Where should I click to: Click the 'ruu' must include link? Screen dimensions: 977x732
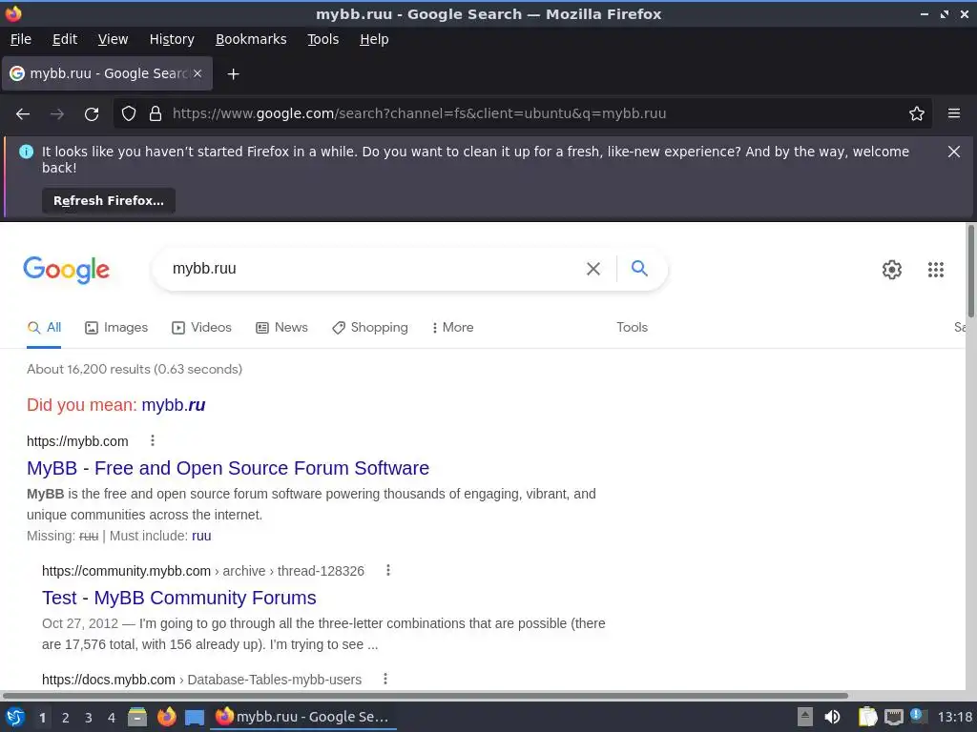coord(201,536)
